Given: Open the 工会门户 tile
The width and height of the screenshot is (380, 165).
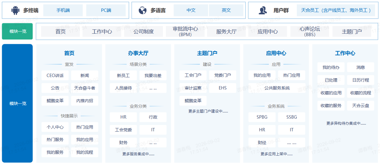Looking at the screenshot, I should [193, 75].
